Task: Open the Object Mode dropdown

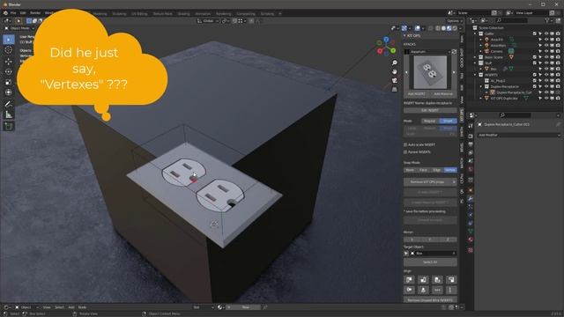Action: [19, 28]
